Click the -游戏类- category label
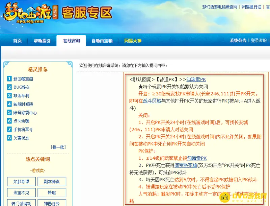The height and width of the screenshot is (206, 270). coord(38,170)
